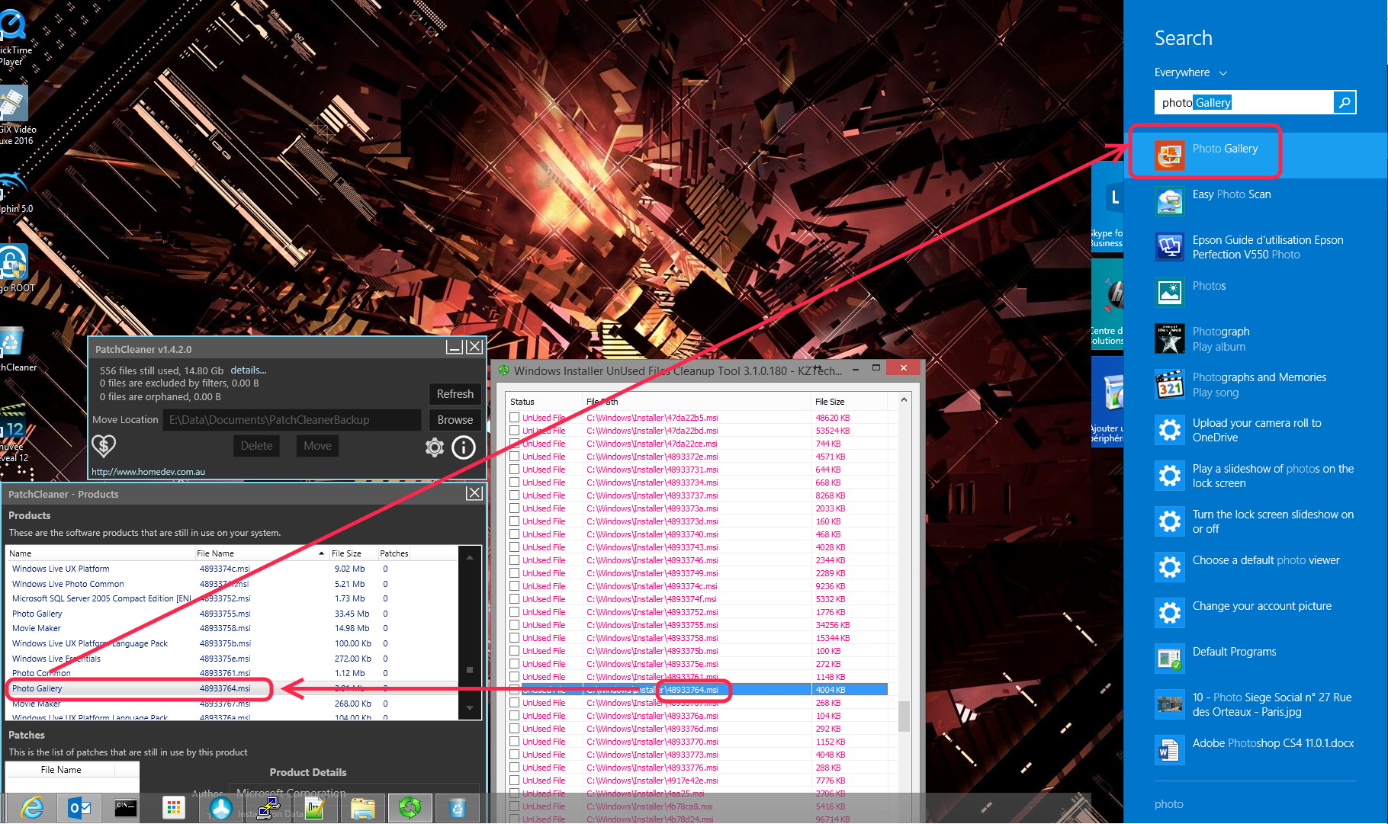Click the Browse button in PatchCleaner
Image resolution: width=1388 pixels, height=824 pixels.
pyautogui.click(x=455, y=420)
